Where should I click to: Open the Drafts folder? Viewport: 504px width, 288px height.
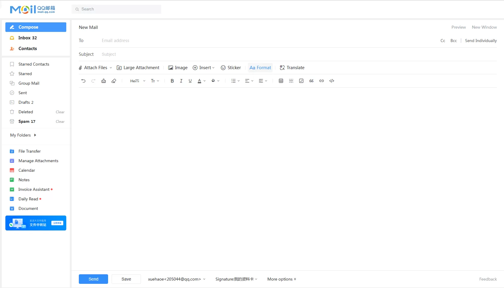24,102
